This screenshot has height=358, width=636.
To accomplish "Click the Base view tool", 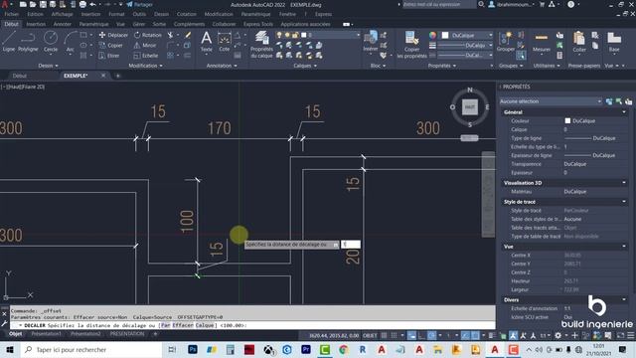I will pyautogui.click(x=614, y=42).
